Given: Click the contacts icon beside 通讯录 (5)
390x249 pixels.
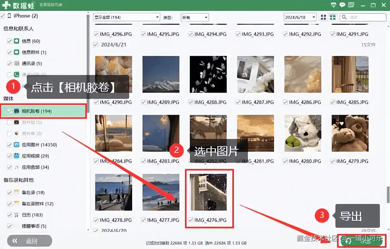Looking at the screenshot, I should (17, 63).
